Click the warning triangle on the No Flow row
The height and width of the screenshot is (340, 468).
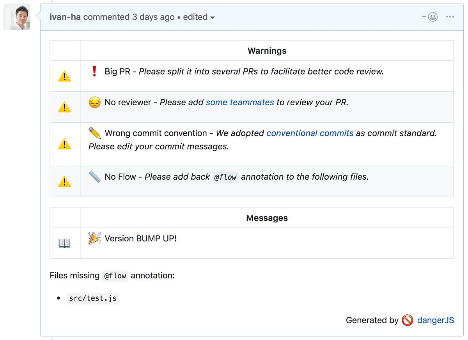click(x=65, y=181)
